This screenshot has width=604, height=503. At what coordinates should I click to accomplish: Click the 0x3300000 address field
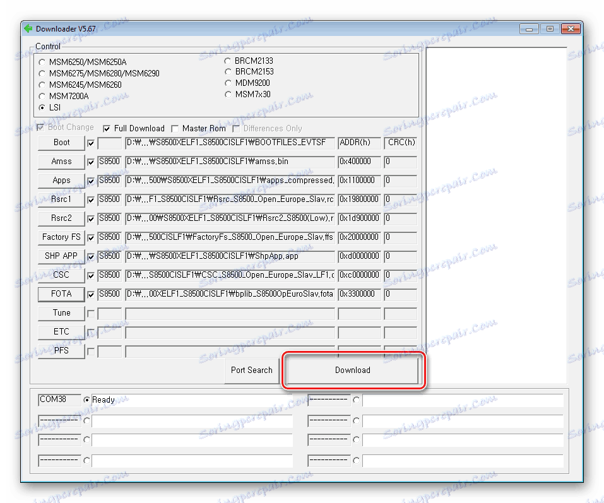359,294
